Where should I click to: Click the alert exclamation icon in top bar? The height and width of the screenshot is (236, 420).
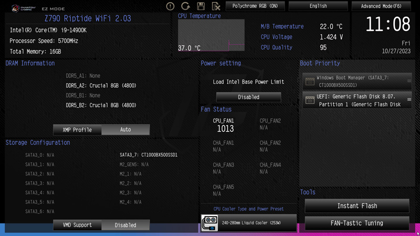pos(170,6)
